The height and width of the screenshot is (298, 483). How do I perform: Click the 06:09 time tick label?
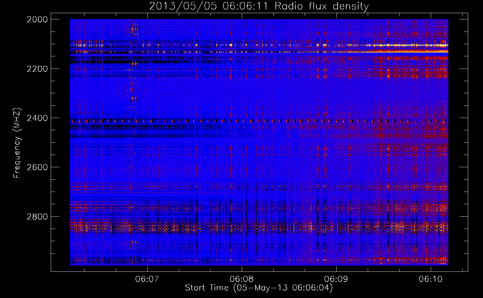[x=336, y=279]
